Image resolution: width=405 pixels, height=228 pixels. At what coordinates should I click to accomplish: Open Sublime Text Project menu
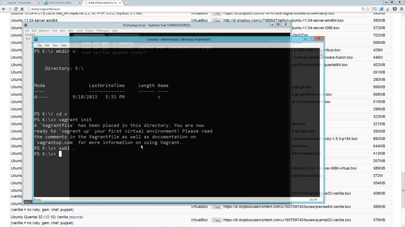point(90,31)
